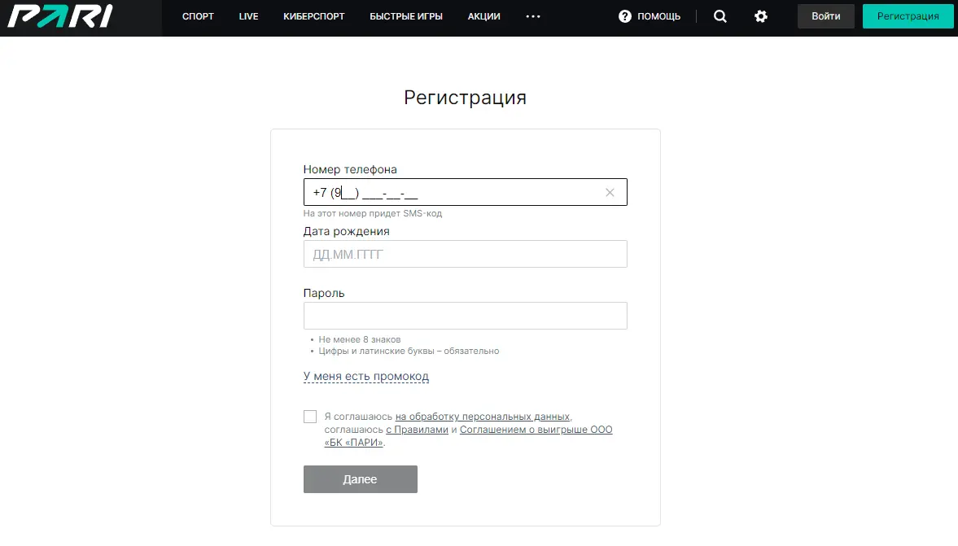Expand the three-dots more menu
The width and height of the screenshot is (958, 546).
tap(533, 16)
